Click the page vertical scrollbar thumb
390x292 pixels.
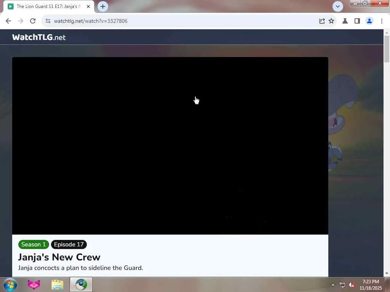tap(387, 49)
